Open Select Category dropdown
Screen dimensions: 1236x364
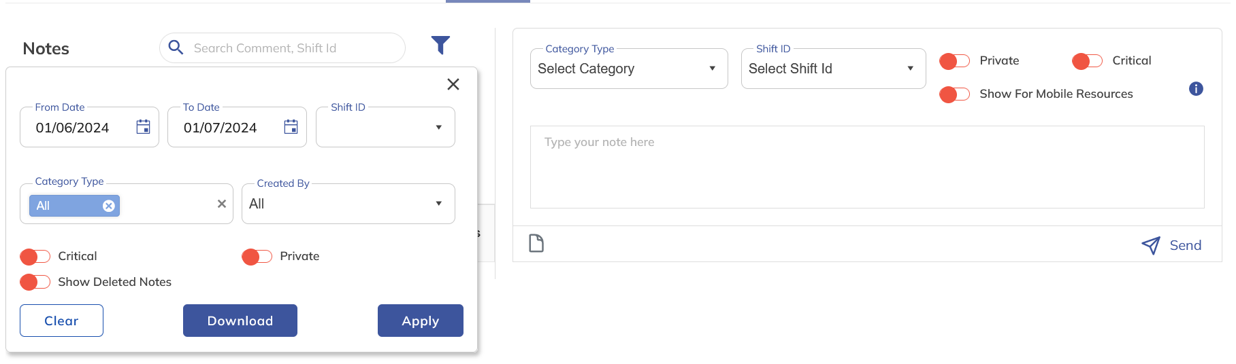click(628, 69)
